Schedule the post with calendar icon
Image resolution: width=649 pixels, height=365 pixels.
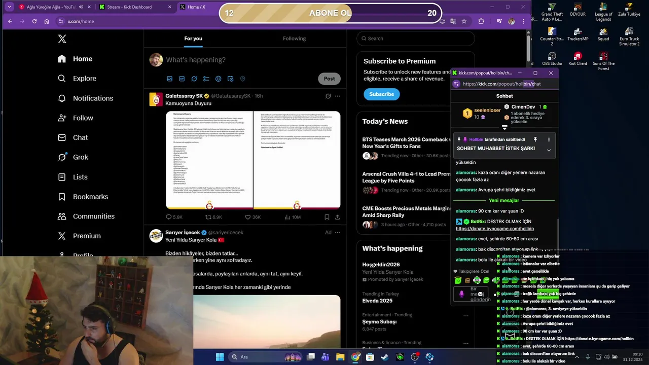click(x=231, y=79)
